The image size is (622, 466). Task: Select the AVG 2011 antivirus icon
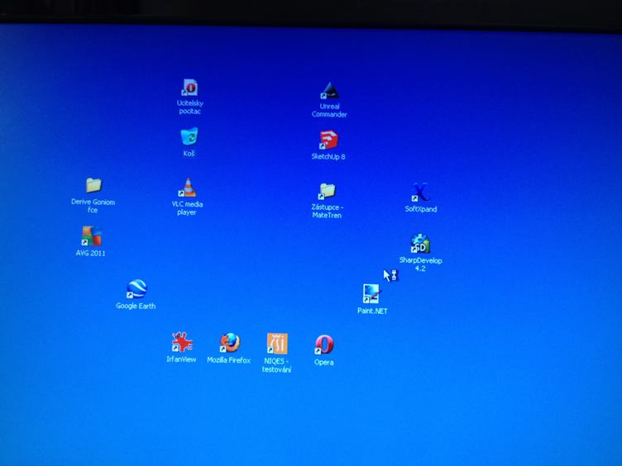91,236
